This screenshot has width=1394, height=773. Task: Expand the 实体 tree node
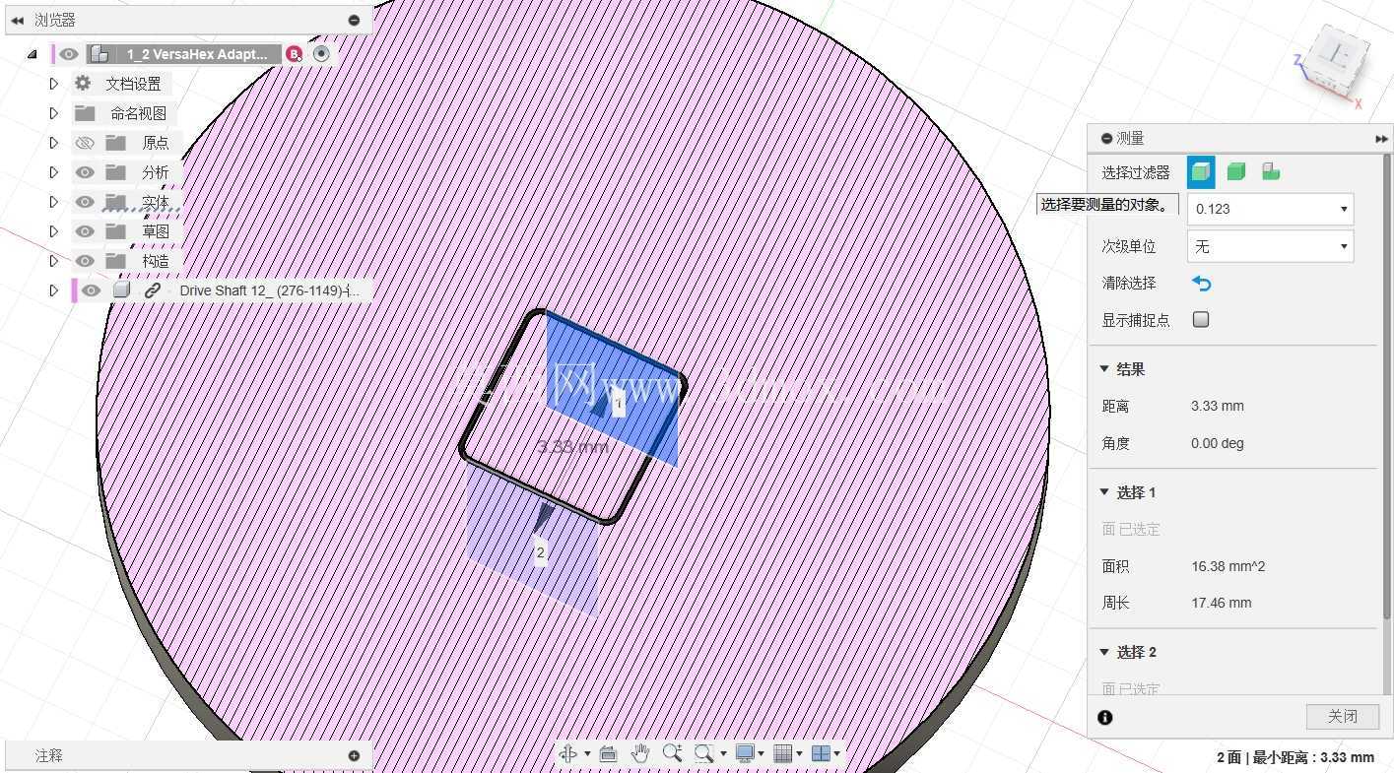[54, 202]
